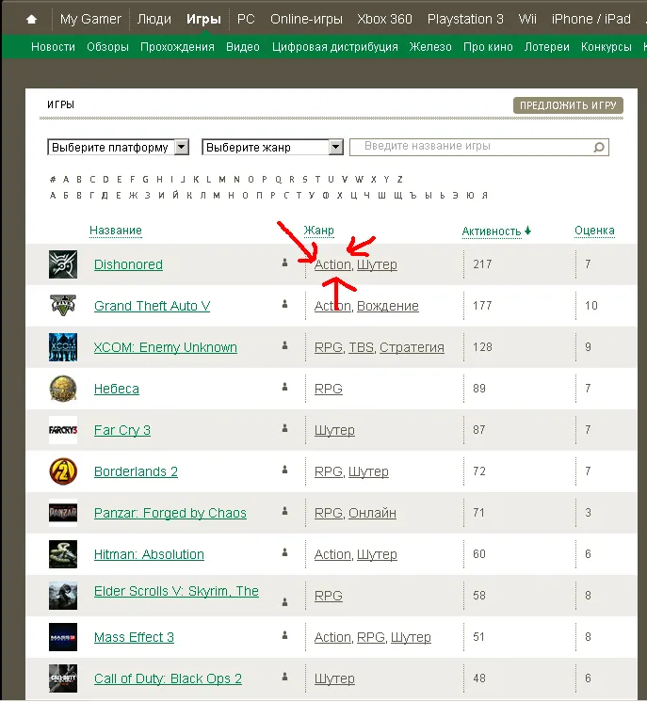
Task: Open the Dishonored game link
Action: click(x=128, y=264)
